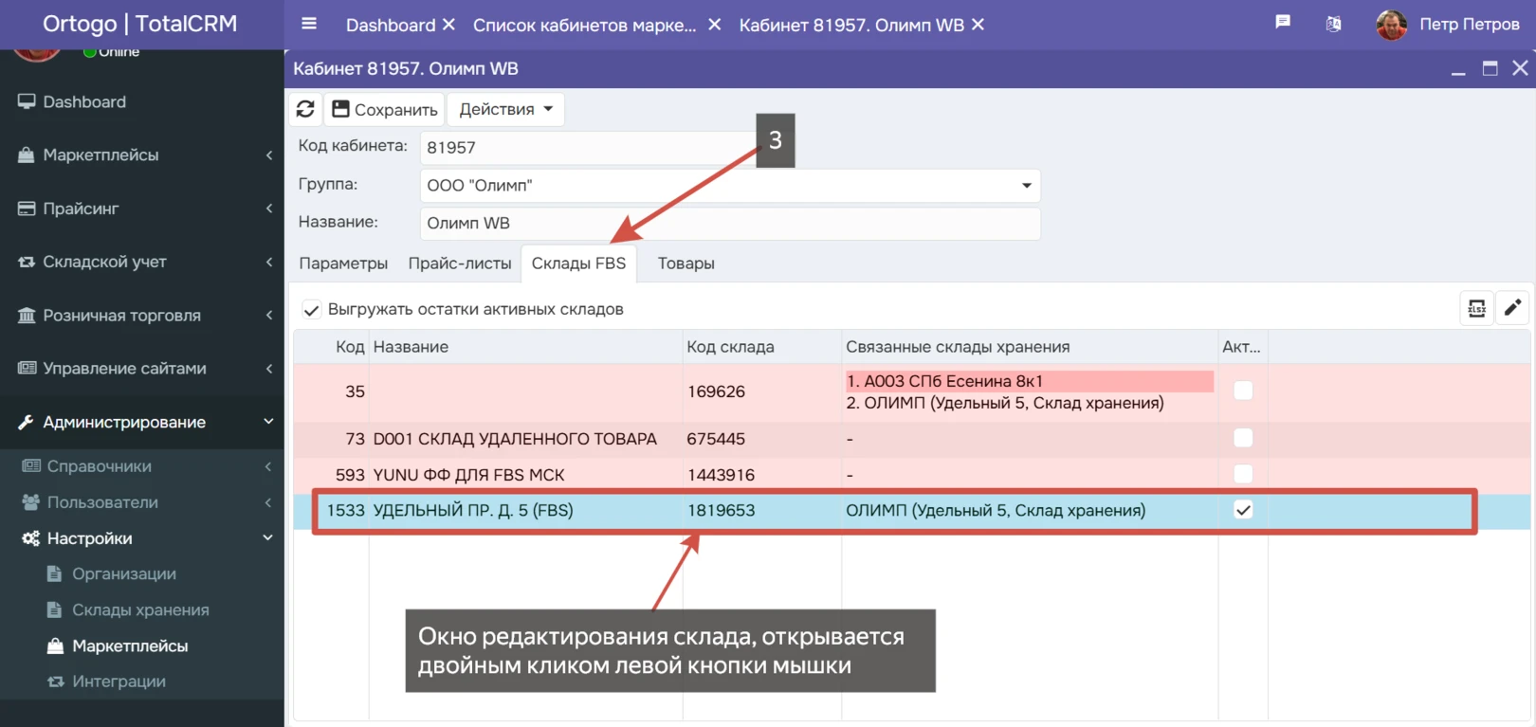This screenshot has height=727, width=1536.
Task: Sort by Код склада column header
Action: pyautogui.click(x=761, y=347)
